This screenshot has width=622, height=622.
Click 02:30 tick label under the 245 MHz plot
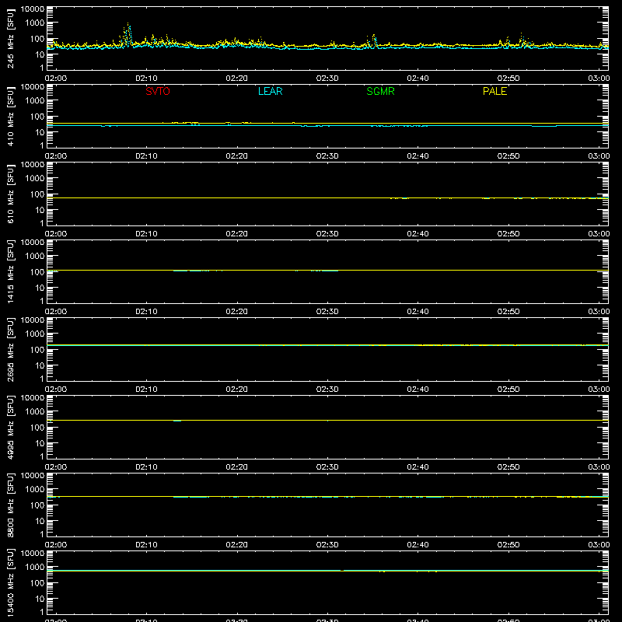point(327,79)
